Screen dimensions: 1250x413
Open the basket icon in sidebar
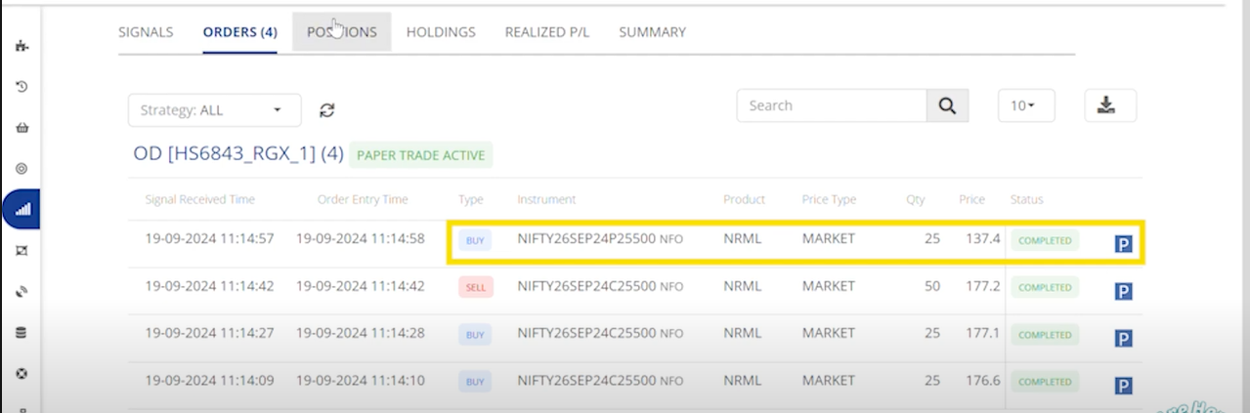tap(22, 127)
